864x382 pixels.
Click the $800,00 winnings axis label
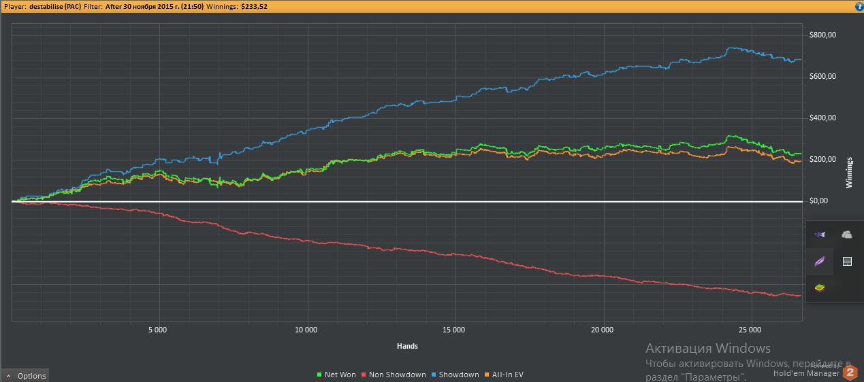tap(823, 35)
